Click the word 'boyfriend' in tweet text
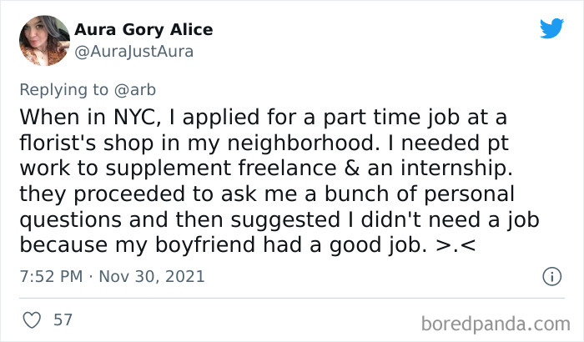This screenshot has height=342, width=584. [x=205, y=245]
